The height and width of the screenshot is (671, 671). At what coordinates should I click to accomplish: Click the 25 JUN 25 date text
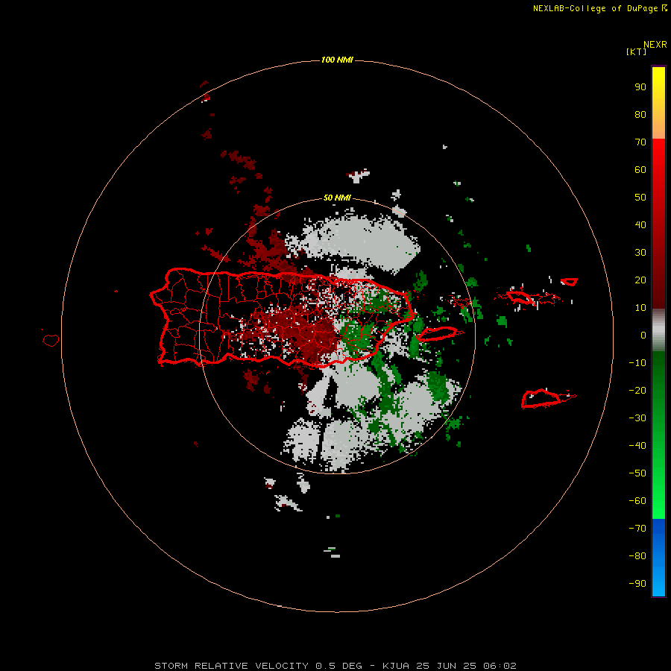point(447,666)
